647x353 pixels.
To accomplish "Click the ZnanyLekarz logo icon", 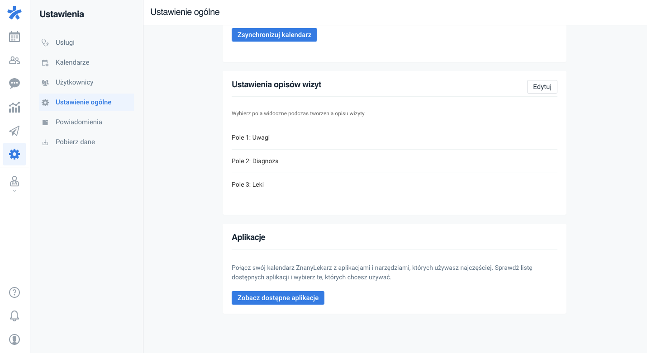I will [14, 13].
